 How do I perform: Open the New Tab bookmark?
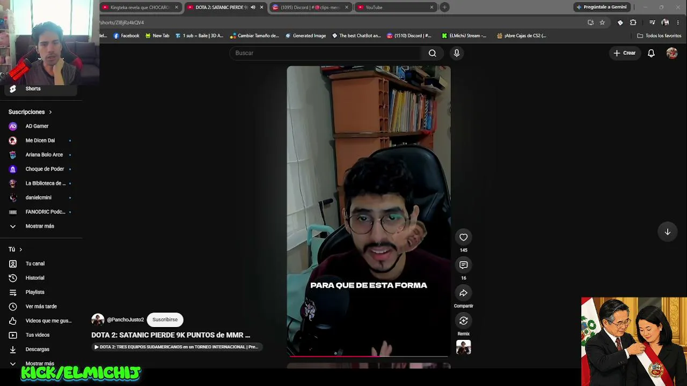[157, 36]
